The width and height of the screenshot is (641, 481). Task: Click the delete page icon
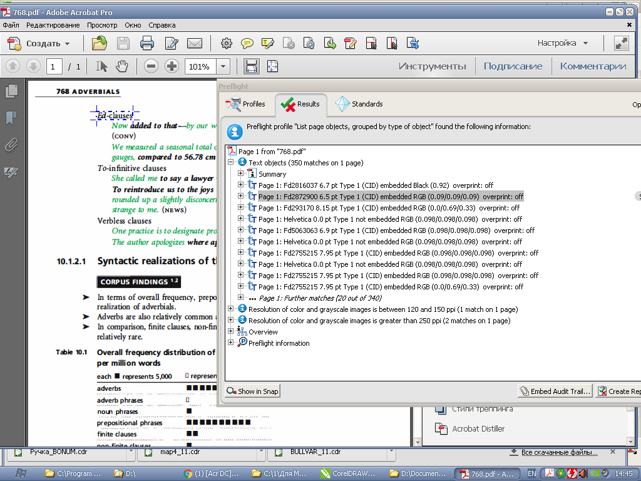click(289, 43)
